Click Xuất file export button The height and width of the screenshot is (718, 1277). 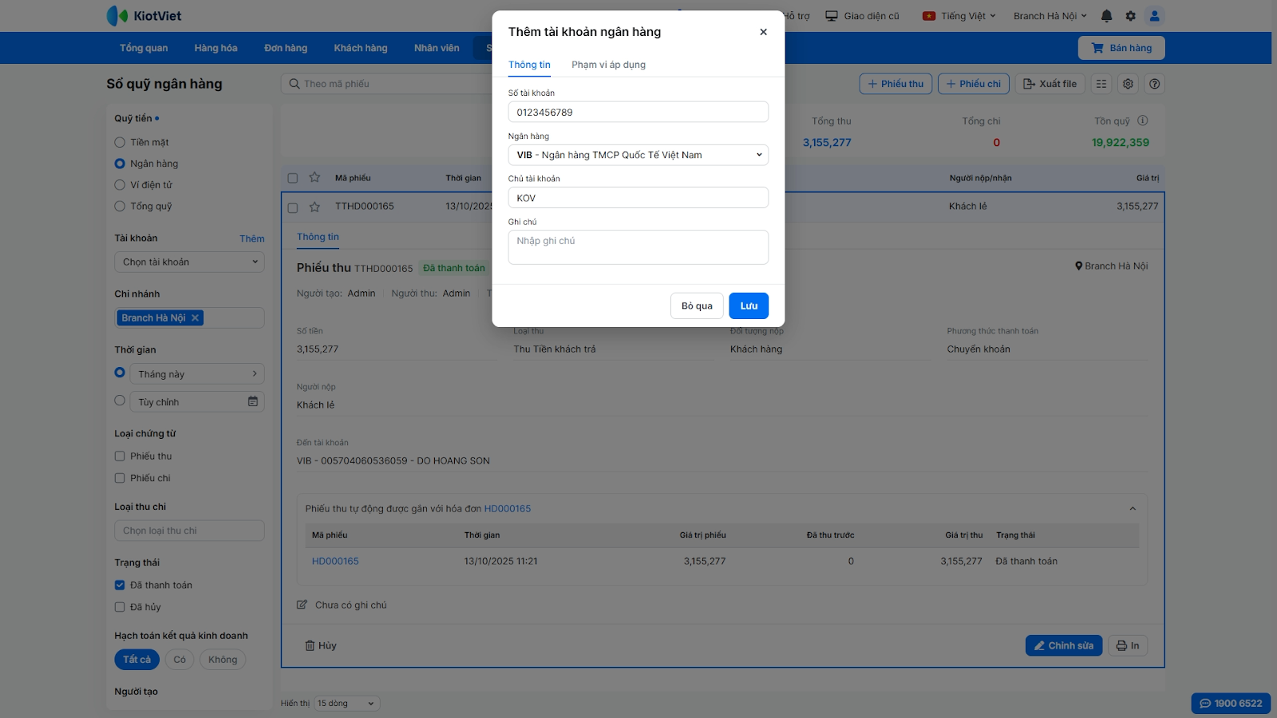(x=1050, y=84)
